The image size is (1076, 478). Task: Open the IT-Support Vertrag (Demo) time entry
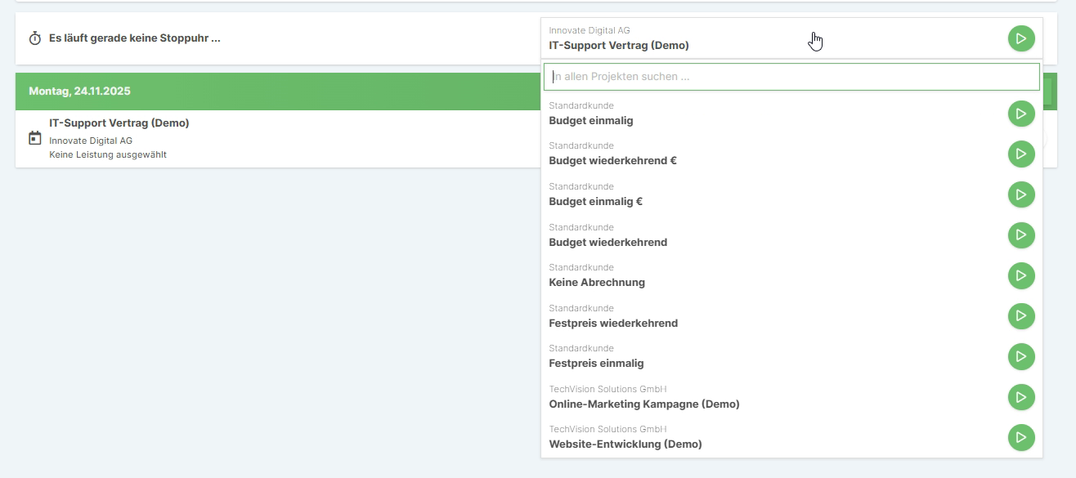click(x=119, y=123)
